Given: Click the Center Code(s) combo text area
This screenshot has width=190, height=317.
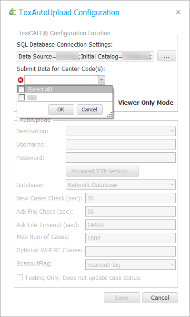Looking at the screenshot, I should click(x=61, y=80).
